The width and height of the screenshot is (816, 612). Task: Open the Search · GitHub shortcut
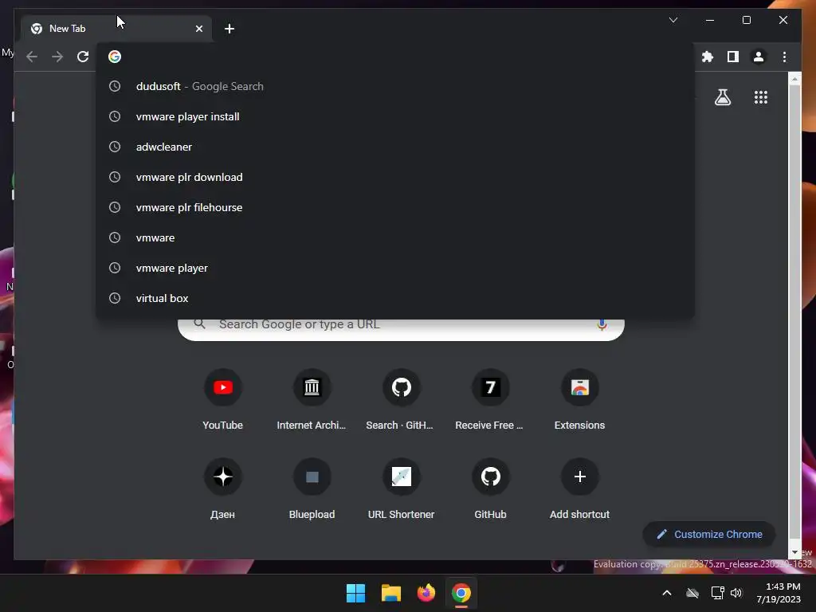402,400
